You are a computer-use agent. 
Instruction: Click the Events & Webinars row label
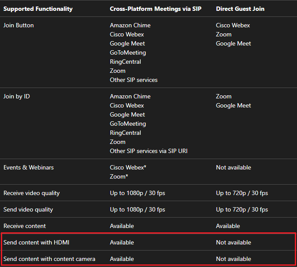tap(29, 167)
